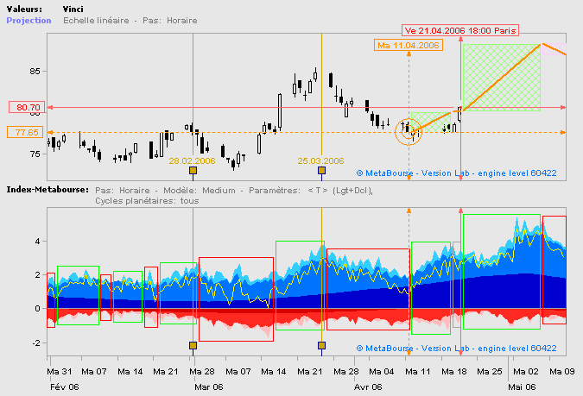This screenshot has height=396, width=583.
Task: Click the Ve 21.04.2006 18:00 Paris date label
Action: point(461,30)
